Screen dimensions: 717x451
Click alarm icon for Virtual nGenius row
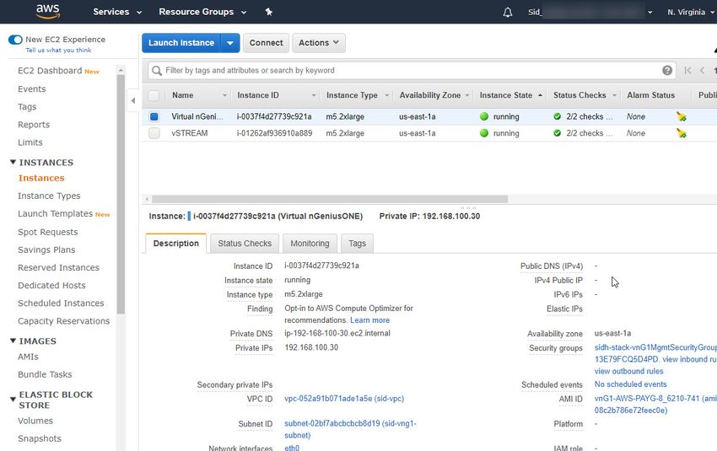click(x=682, y=116)
